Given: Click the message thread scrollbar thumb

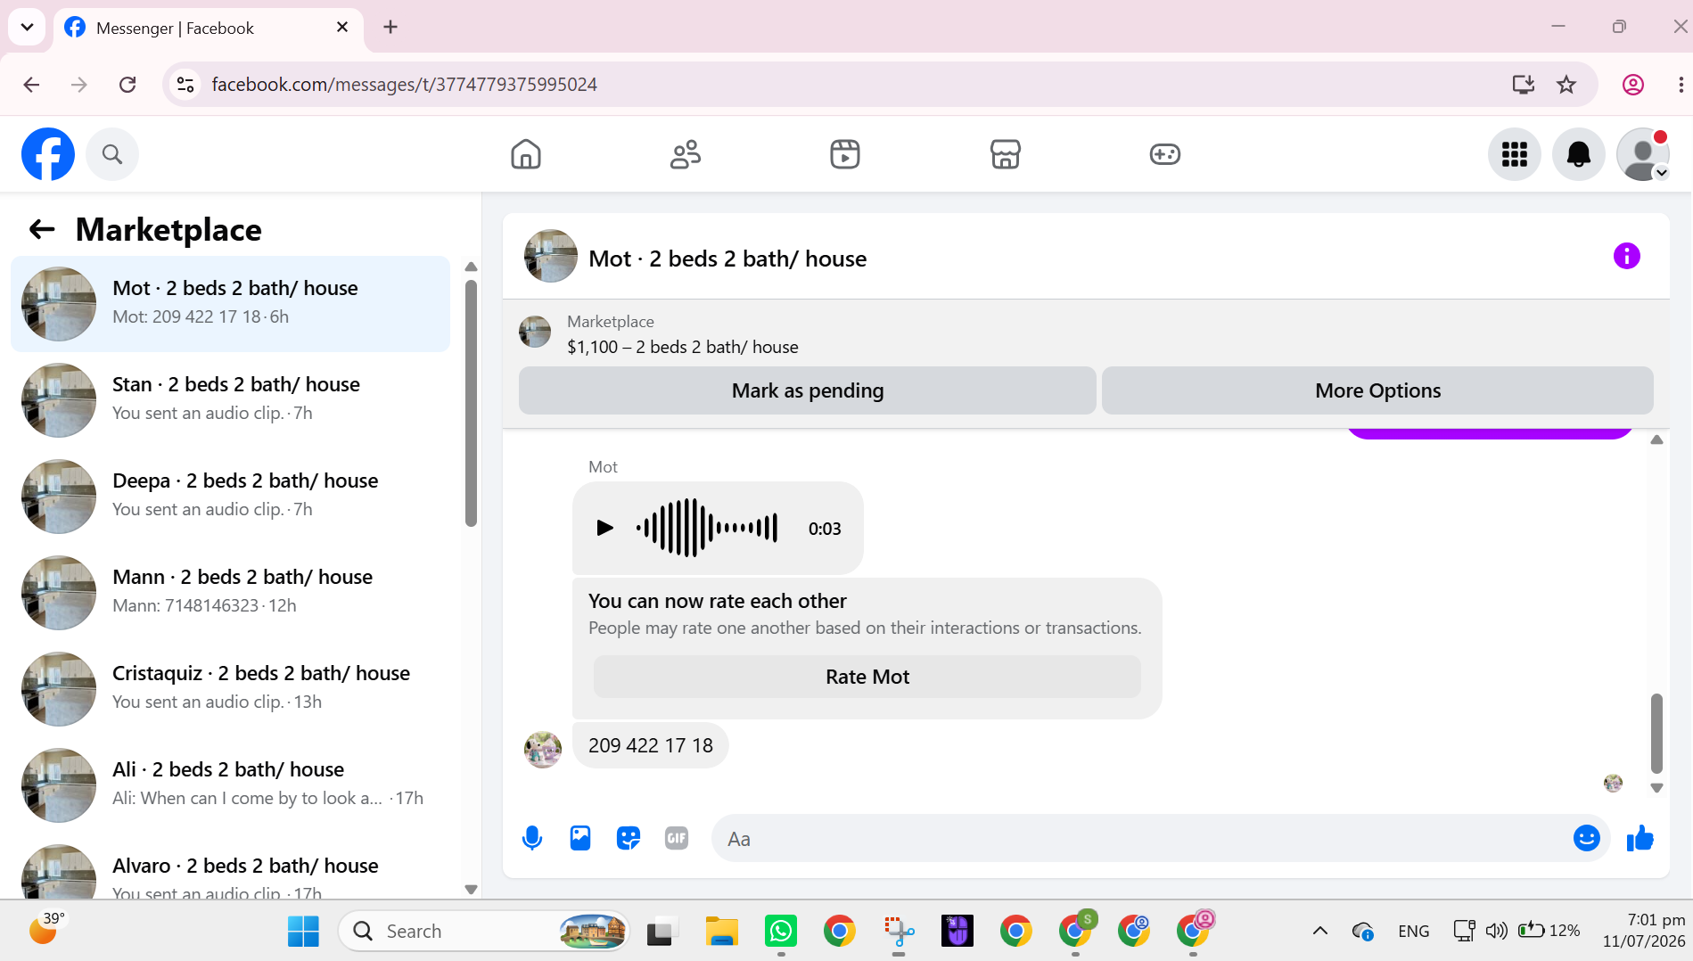Looking at the screenshot, I should click(1656, 733).
